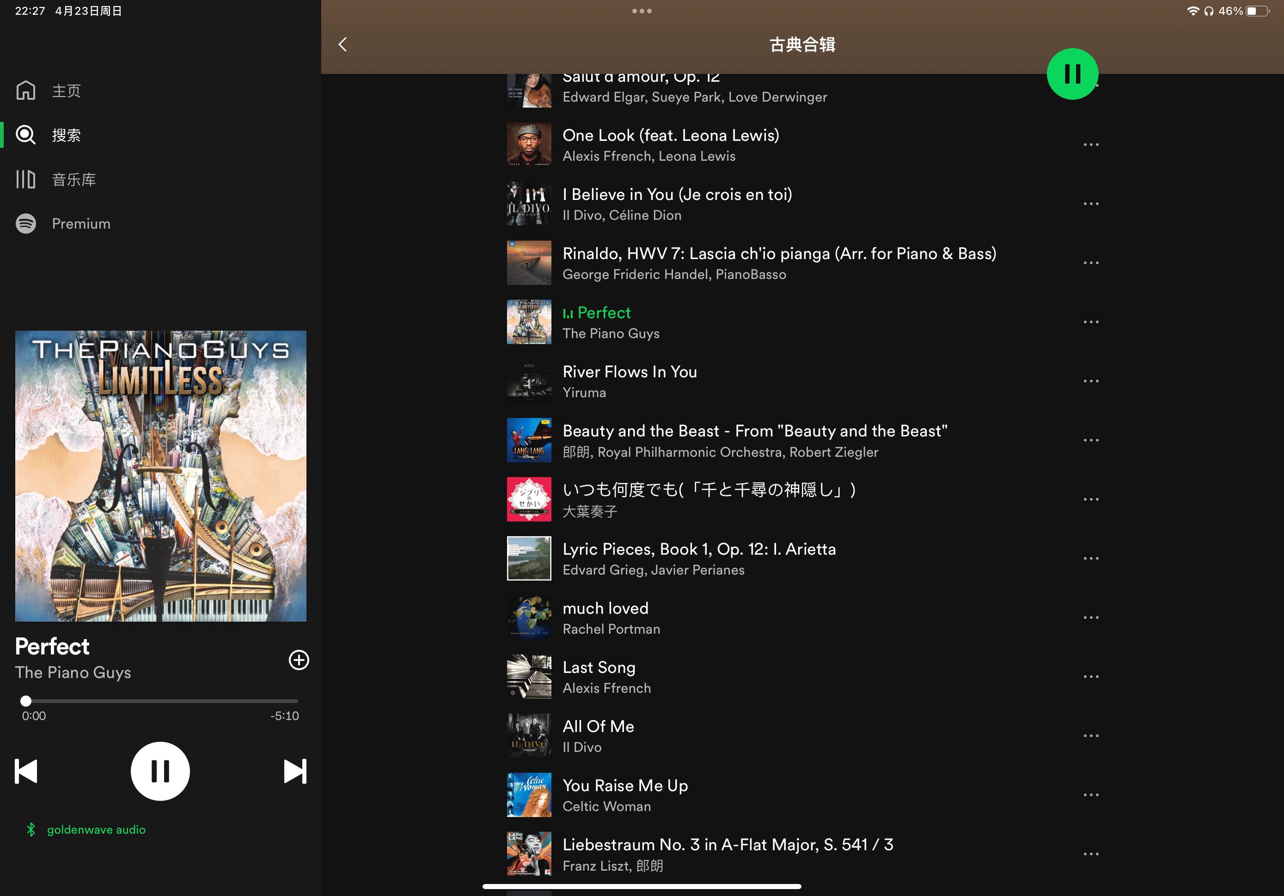Image resolution: width=1284 pixels, height=896 pixels.
Task: Play Lyric Pieces, Book 1, Op. 12 Arietta
Action: coord(803,558)
